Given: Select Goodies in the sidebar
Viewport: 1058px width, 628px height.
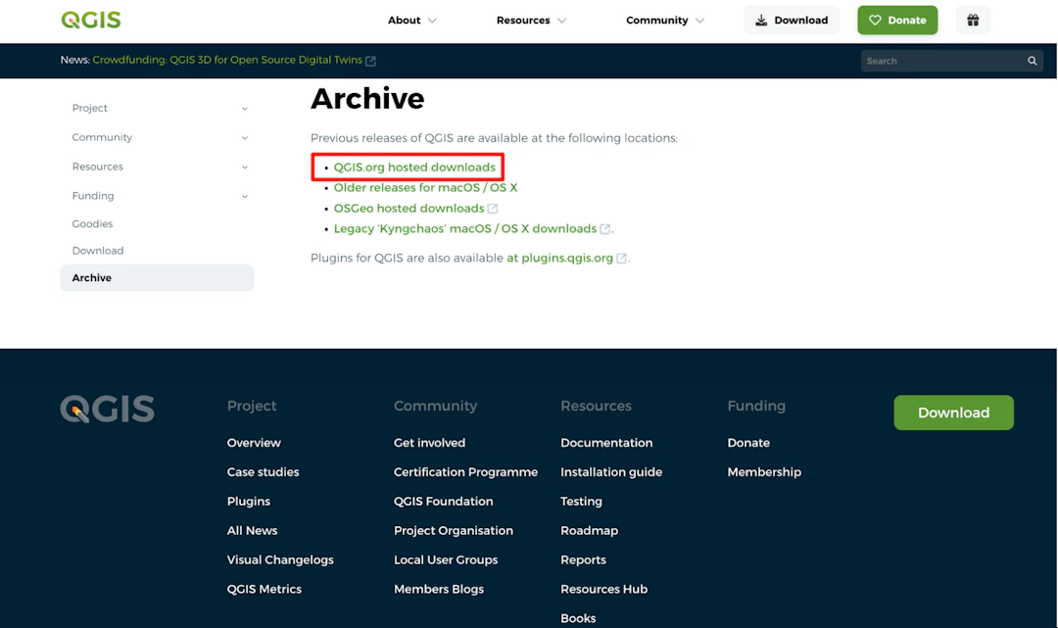Looking at the screenshot, I should [92, 223].
